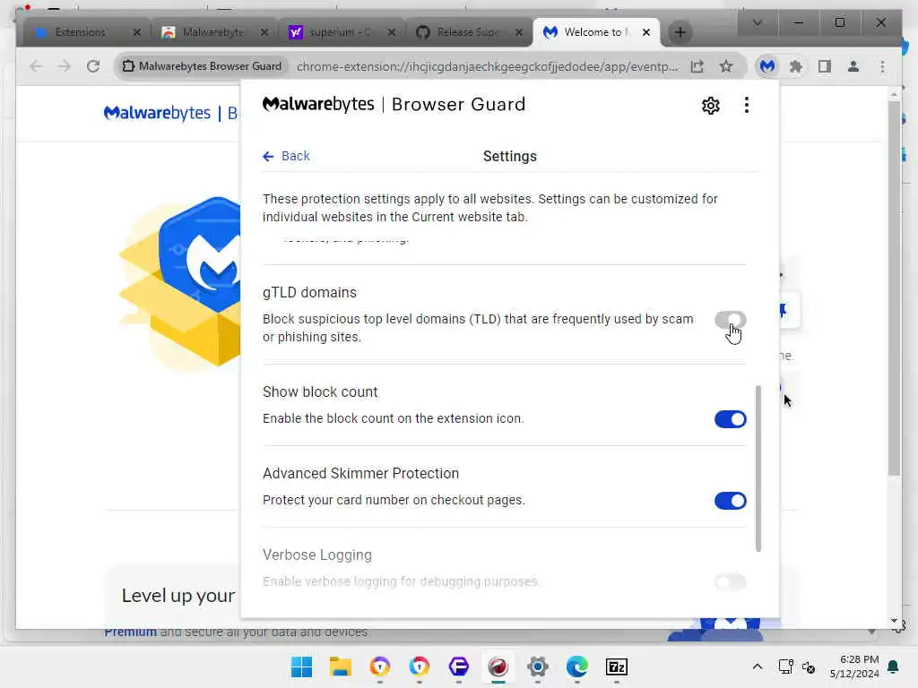Viewport: 918px width, 688px height.
Task: Select the "Advanced Skimmer Protection" heading
Action: pyautogui.click(x=360, y=473)
